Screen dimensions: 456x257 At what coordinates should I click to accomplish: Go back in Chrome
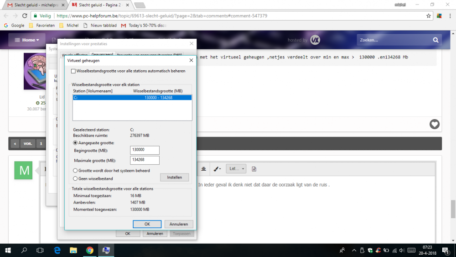pyautogui.click(x=6, y=16)
